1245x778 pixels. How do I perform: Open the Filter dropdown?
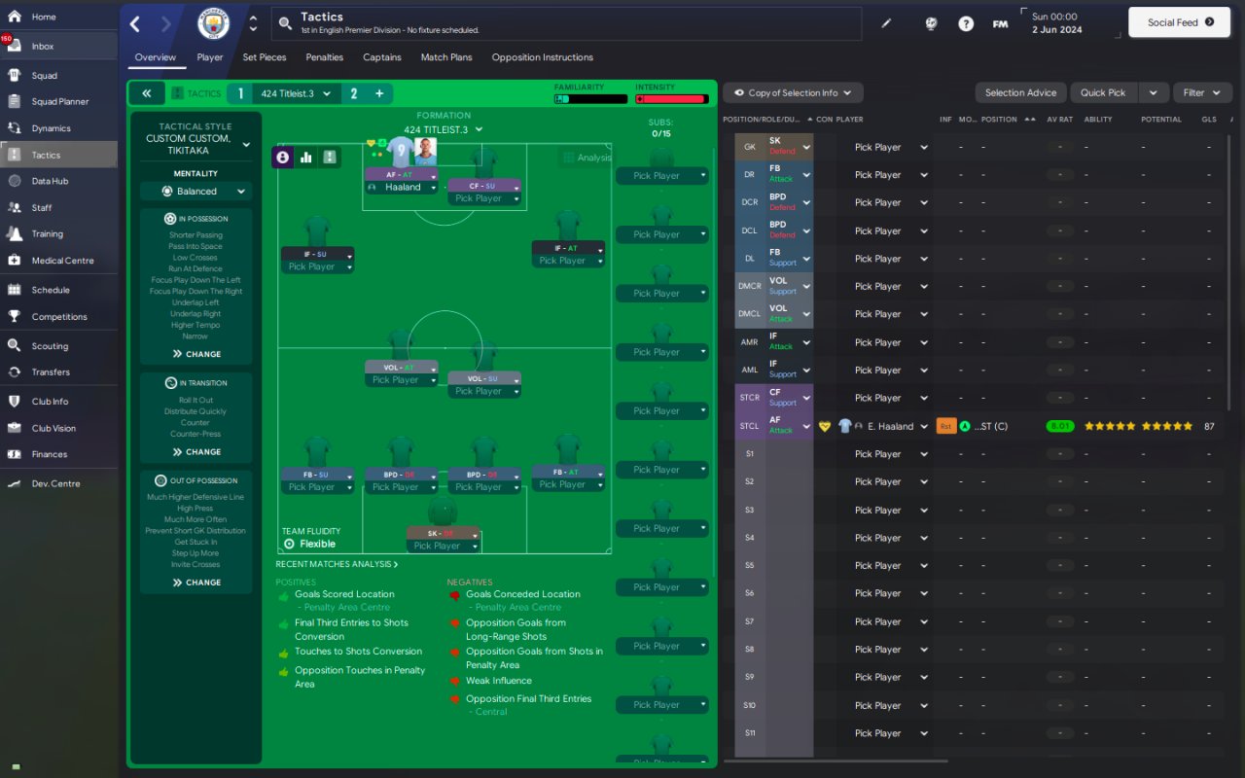tap(1202, 93)
